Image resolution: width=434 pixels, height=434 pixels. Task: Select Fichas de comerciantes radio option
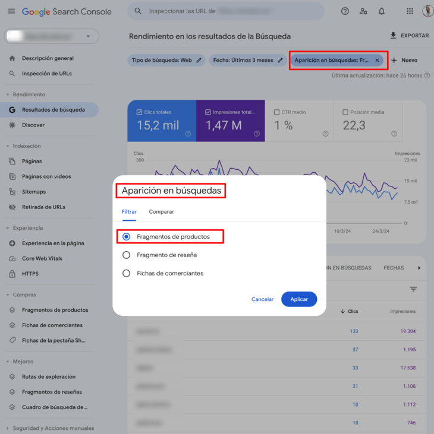coord(127,273)
